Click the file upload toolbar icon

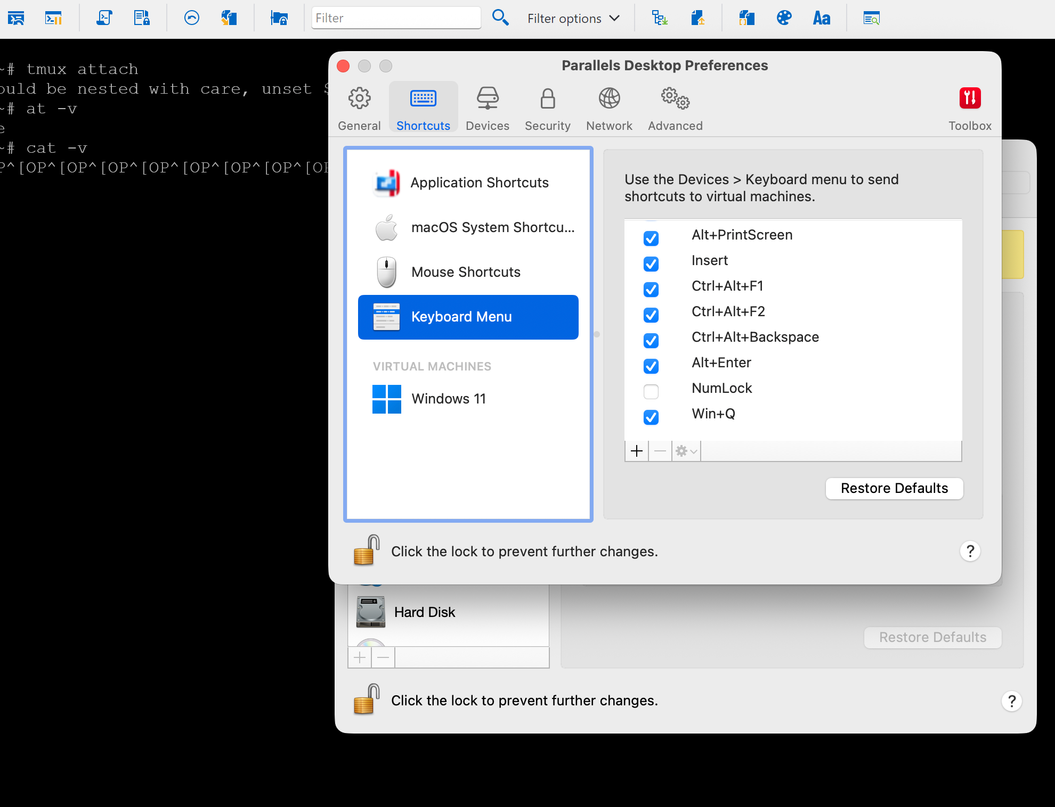[698, 18]
